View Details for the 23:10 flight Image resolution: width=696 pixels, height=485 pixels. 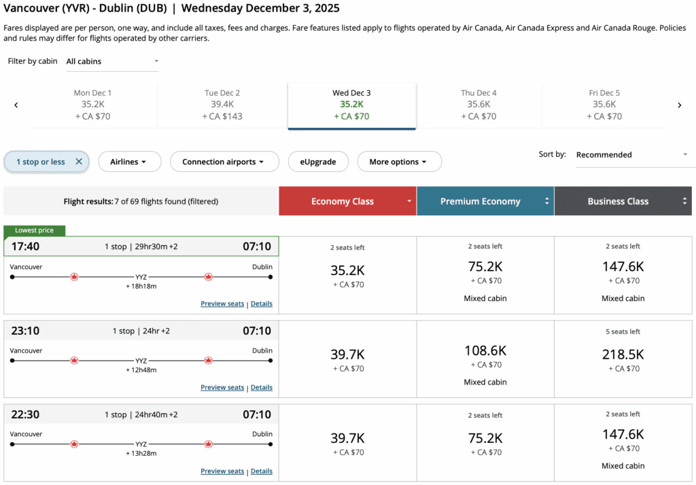point(262,387)
